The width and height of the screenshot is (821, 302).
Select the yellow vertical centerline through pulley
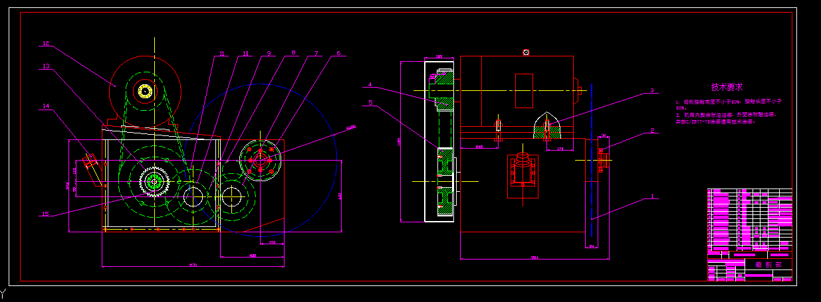[154, 116]
